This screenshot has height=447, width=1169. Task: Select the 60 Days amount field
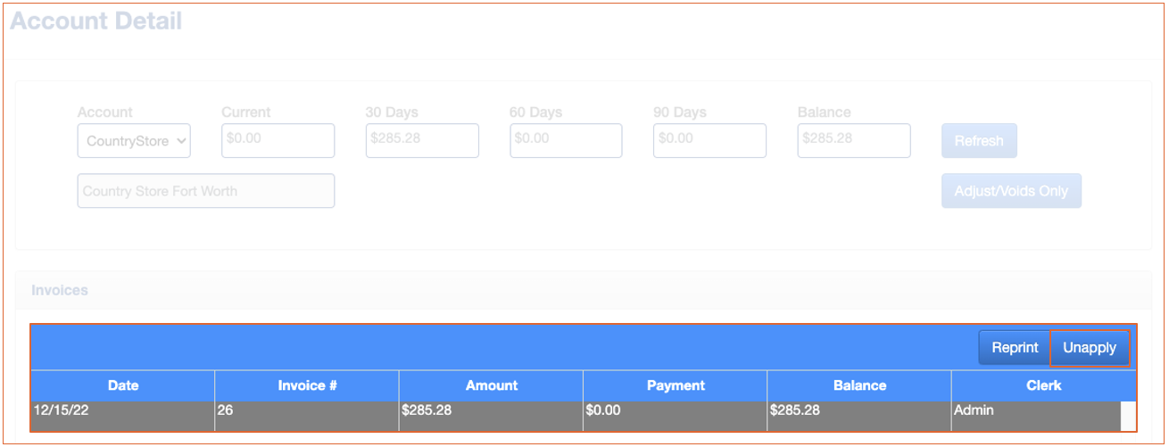click(566, 141)
